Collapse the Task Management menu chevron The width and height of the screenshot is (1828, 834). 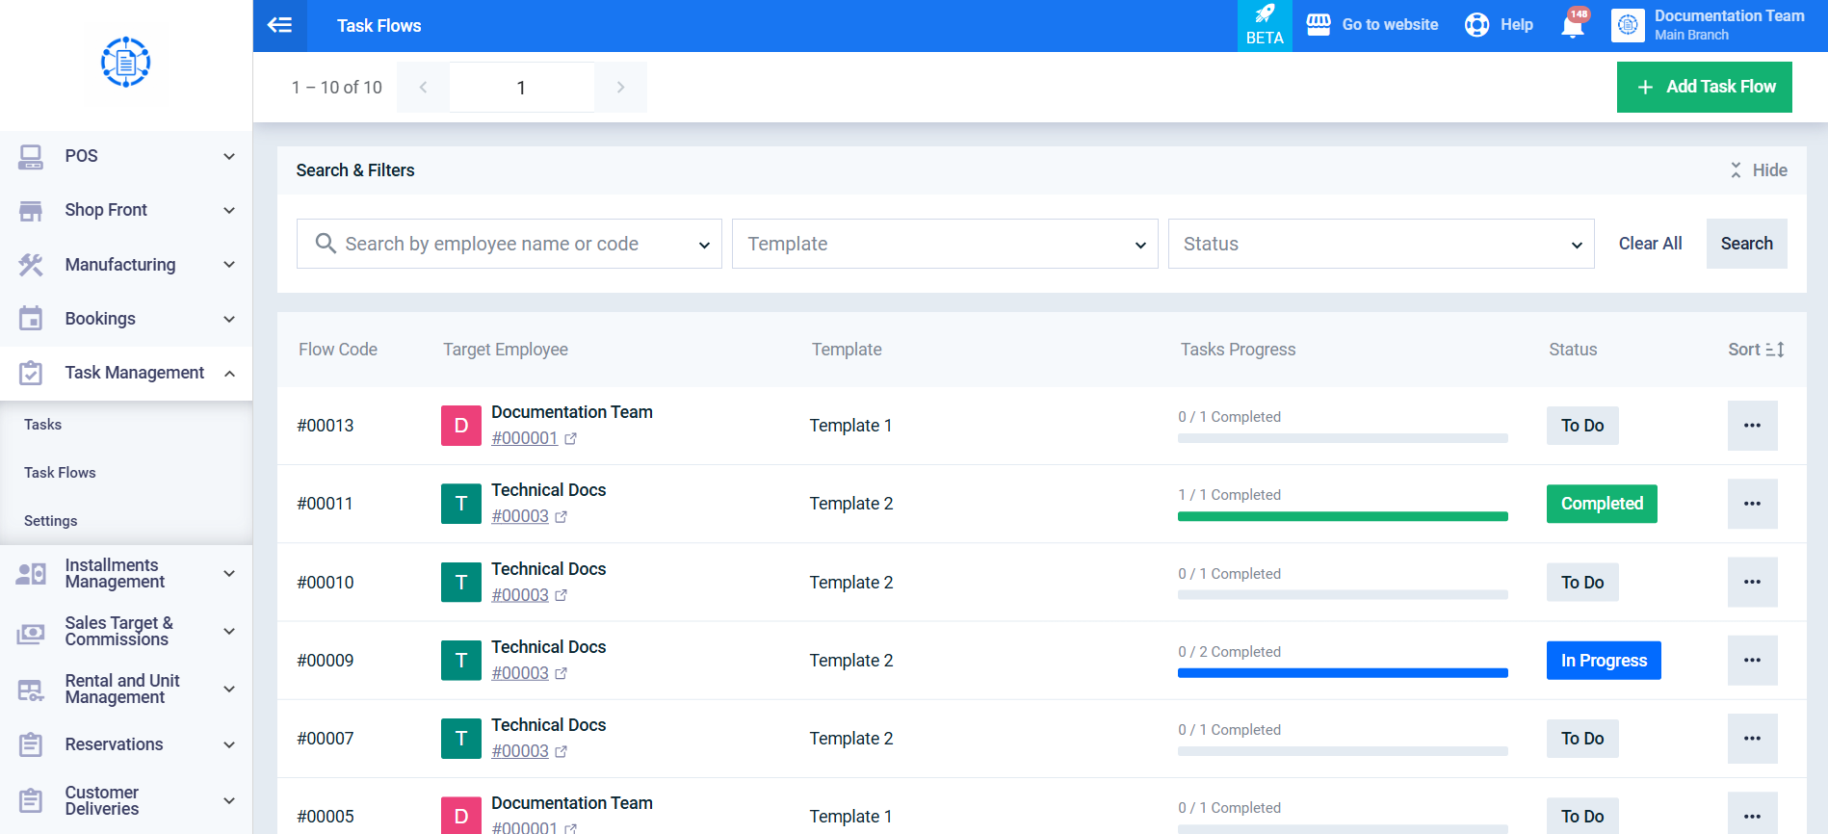[x=229, y=373]
